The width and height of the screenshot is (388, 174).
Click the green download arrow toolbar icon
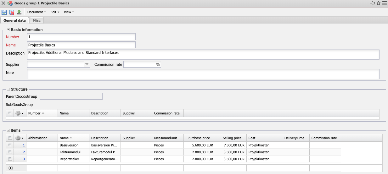pyautogui.click(x=19, y=12)
